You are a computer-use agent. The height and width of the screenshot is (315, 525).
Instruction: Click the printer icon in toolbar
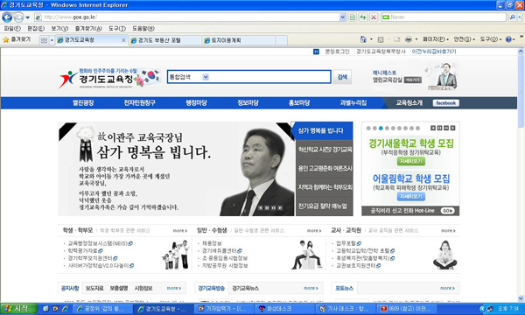(409, 39)
